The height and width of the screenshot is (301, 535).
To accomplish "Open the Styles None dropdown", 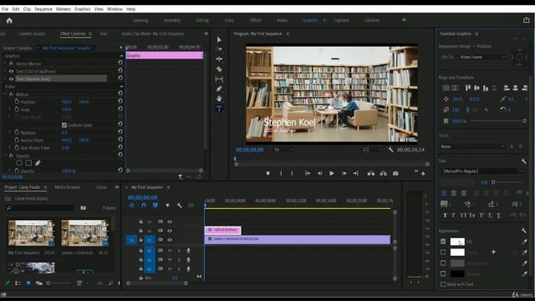I will coord(472,146).
